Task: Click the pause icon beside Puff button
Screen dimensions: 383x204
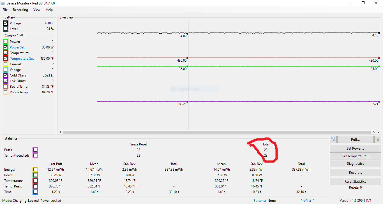Action: pos(378,139)
